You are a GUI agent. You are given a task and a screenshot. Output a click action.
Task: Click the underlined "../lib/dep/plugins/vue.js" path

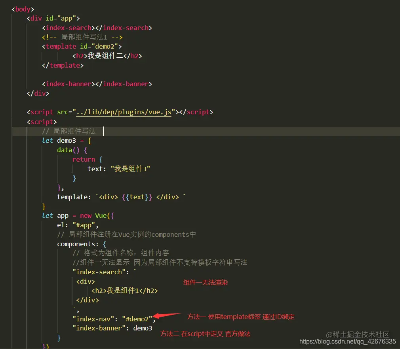pos(124,112)
